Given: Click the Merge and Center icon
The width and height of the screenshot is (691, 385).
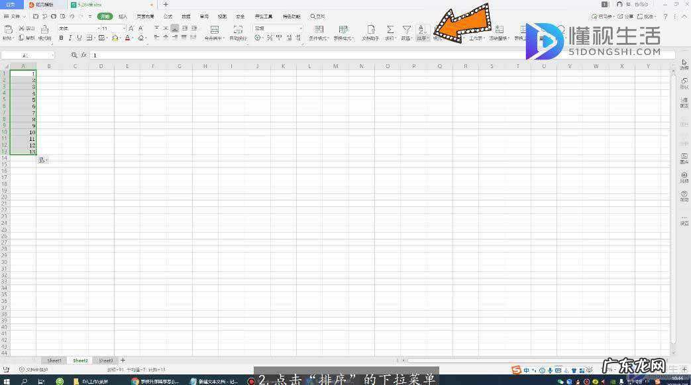Looking at the screenshot, I should coord(214,30).
